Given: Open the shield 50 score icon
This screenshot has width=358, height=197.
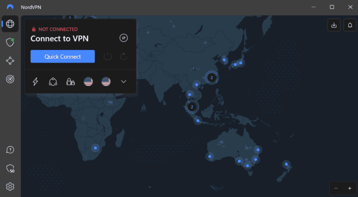Looking at the screenshot, I should point(10,169).
